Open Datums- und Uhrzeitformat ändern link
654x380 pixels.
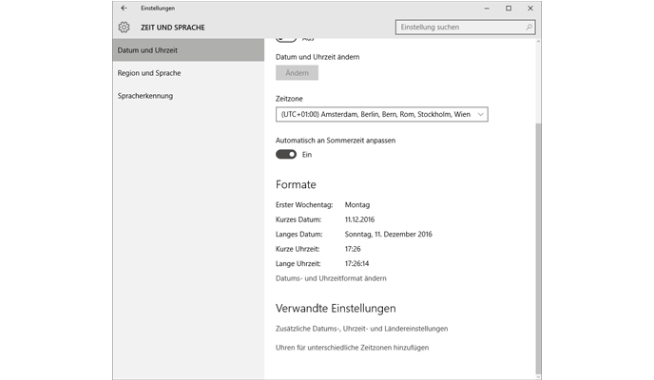coord(331,278)
